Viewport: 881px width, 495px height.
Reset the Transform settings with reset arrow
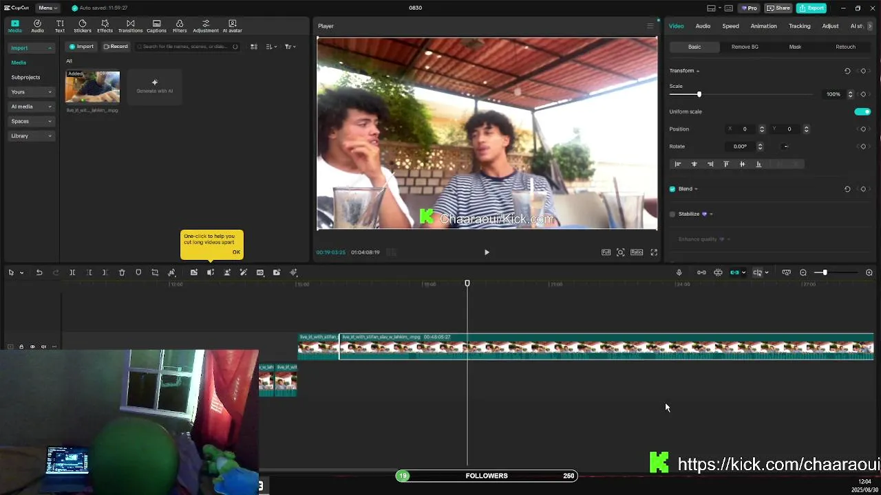(847, 71)
